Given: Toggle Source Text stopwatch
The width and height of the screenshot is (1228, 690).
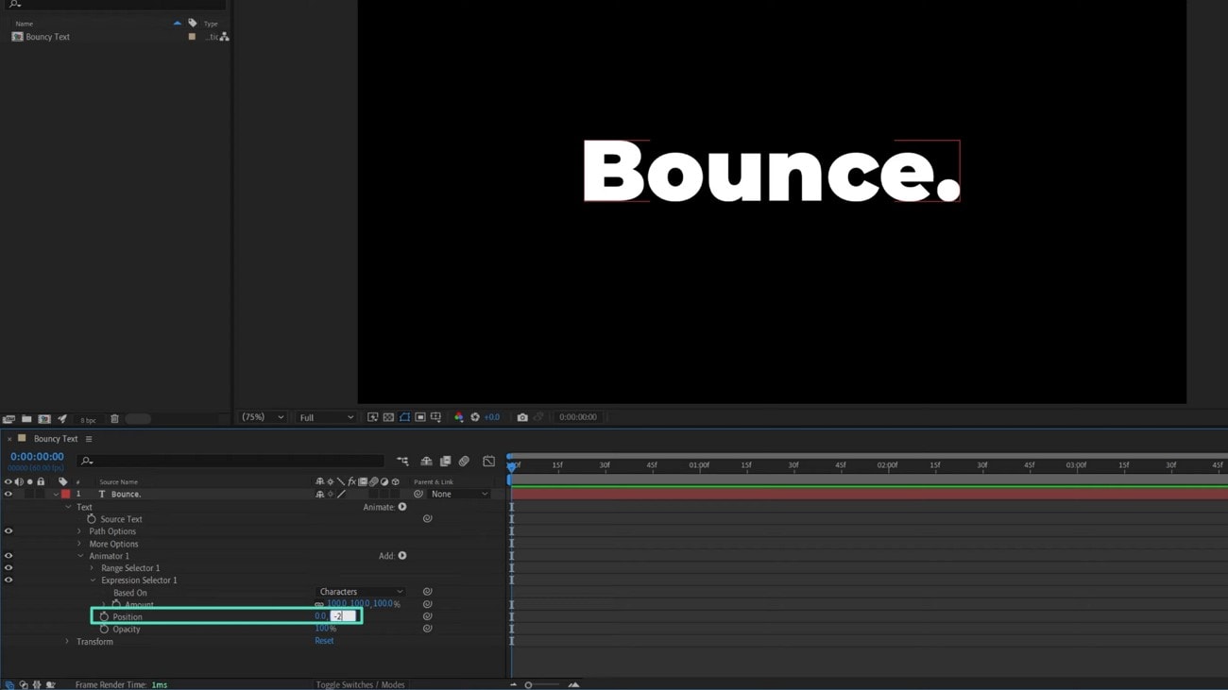Looking at the screenshot, I should (x=92, y=519).
